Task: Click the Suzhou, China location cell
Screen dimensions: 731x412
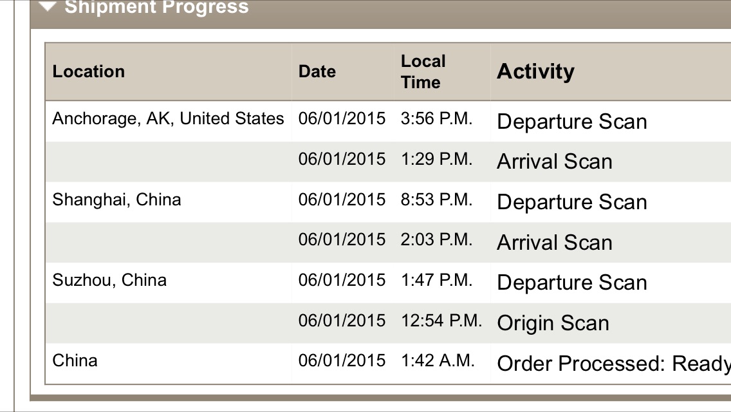Action: pos(109,280)
